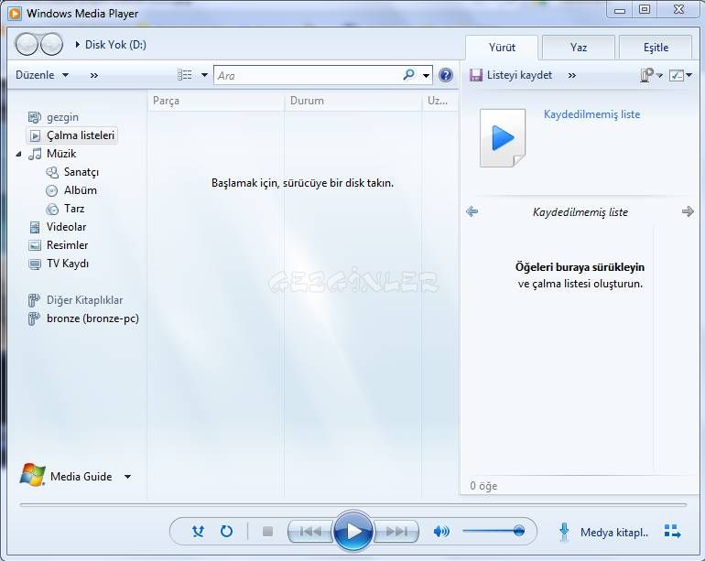This screenshot has height=561, width=705.
Task: Click the playlist play thumbnail
Action: click(x=503, y=138)
